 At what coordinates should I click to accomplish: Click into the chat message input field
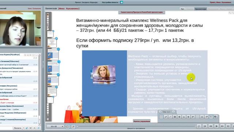coord(6,128)
